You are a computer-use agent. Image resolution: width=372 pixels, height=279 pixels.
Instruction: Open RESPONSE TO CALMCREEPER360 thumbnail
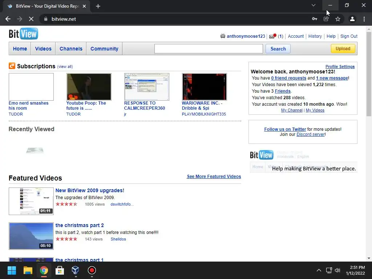(147, 86)
